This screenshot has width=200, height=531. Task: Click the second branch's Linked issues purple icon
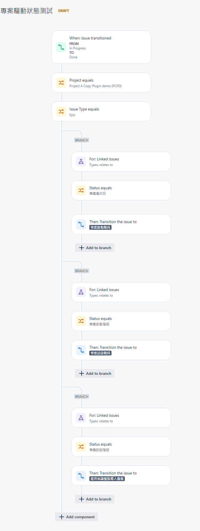coord(81,292)
